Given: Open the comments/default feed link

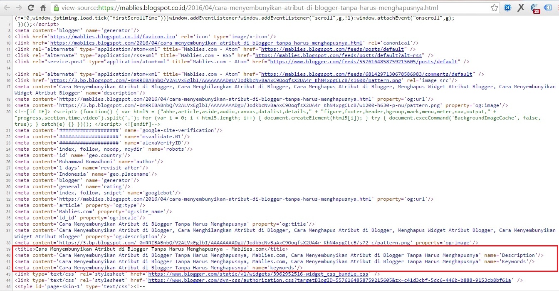Looking at the screenshot, I should pos(366,74).
